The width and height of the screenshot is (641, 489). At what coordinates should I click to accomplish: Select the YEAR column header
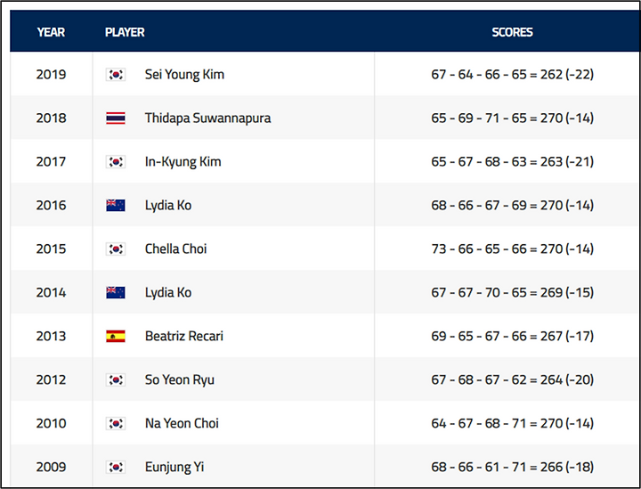pyautogui.click(x=51, y=32)
